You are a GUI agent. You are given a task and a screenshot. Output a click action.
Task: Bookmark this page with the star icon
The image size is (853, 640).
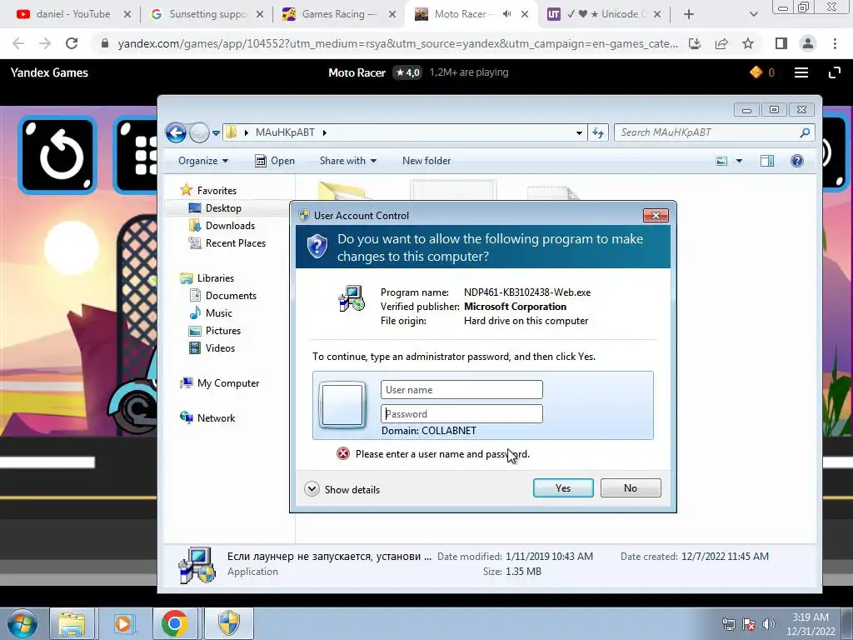pyautogui.click(x=748, y=43)
